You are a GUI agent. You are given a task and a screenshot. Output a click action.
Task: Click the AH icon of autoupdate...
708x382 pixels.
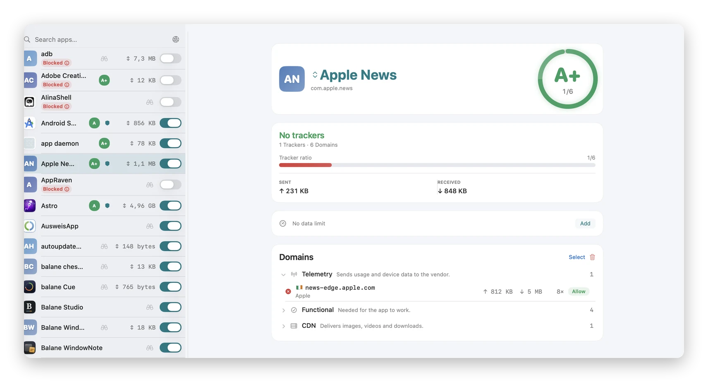(x=30, y=246)
